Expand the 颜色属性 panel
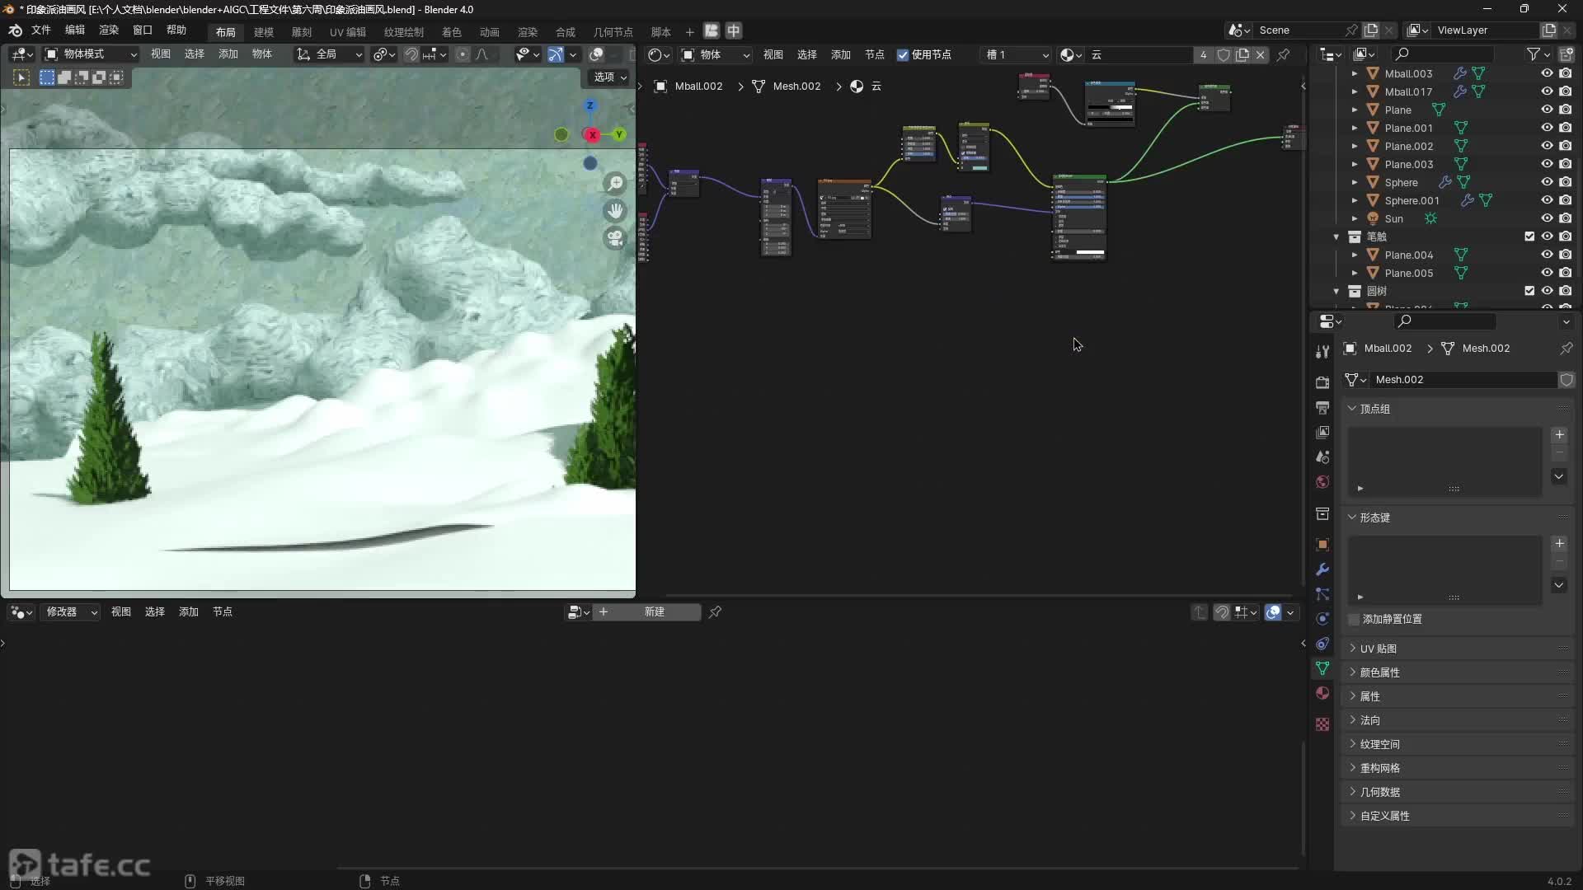Viewport: 1583px width, 890px height. tap(1379, 672)
